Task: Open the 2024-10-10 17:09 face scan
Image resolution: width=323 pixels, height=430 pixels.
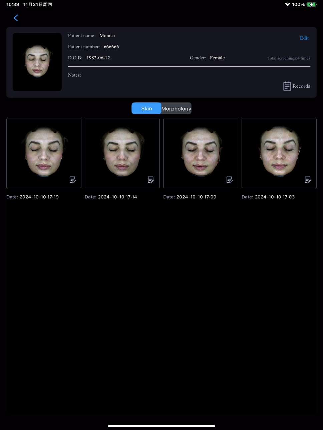Action: [201, 153]
